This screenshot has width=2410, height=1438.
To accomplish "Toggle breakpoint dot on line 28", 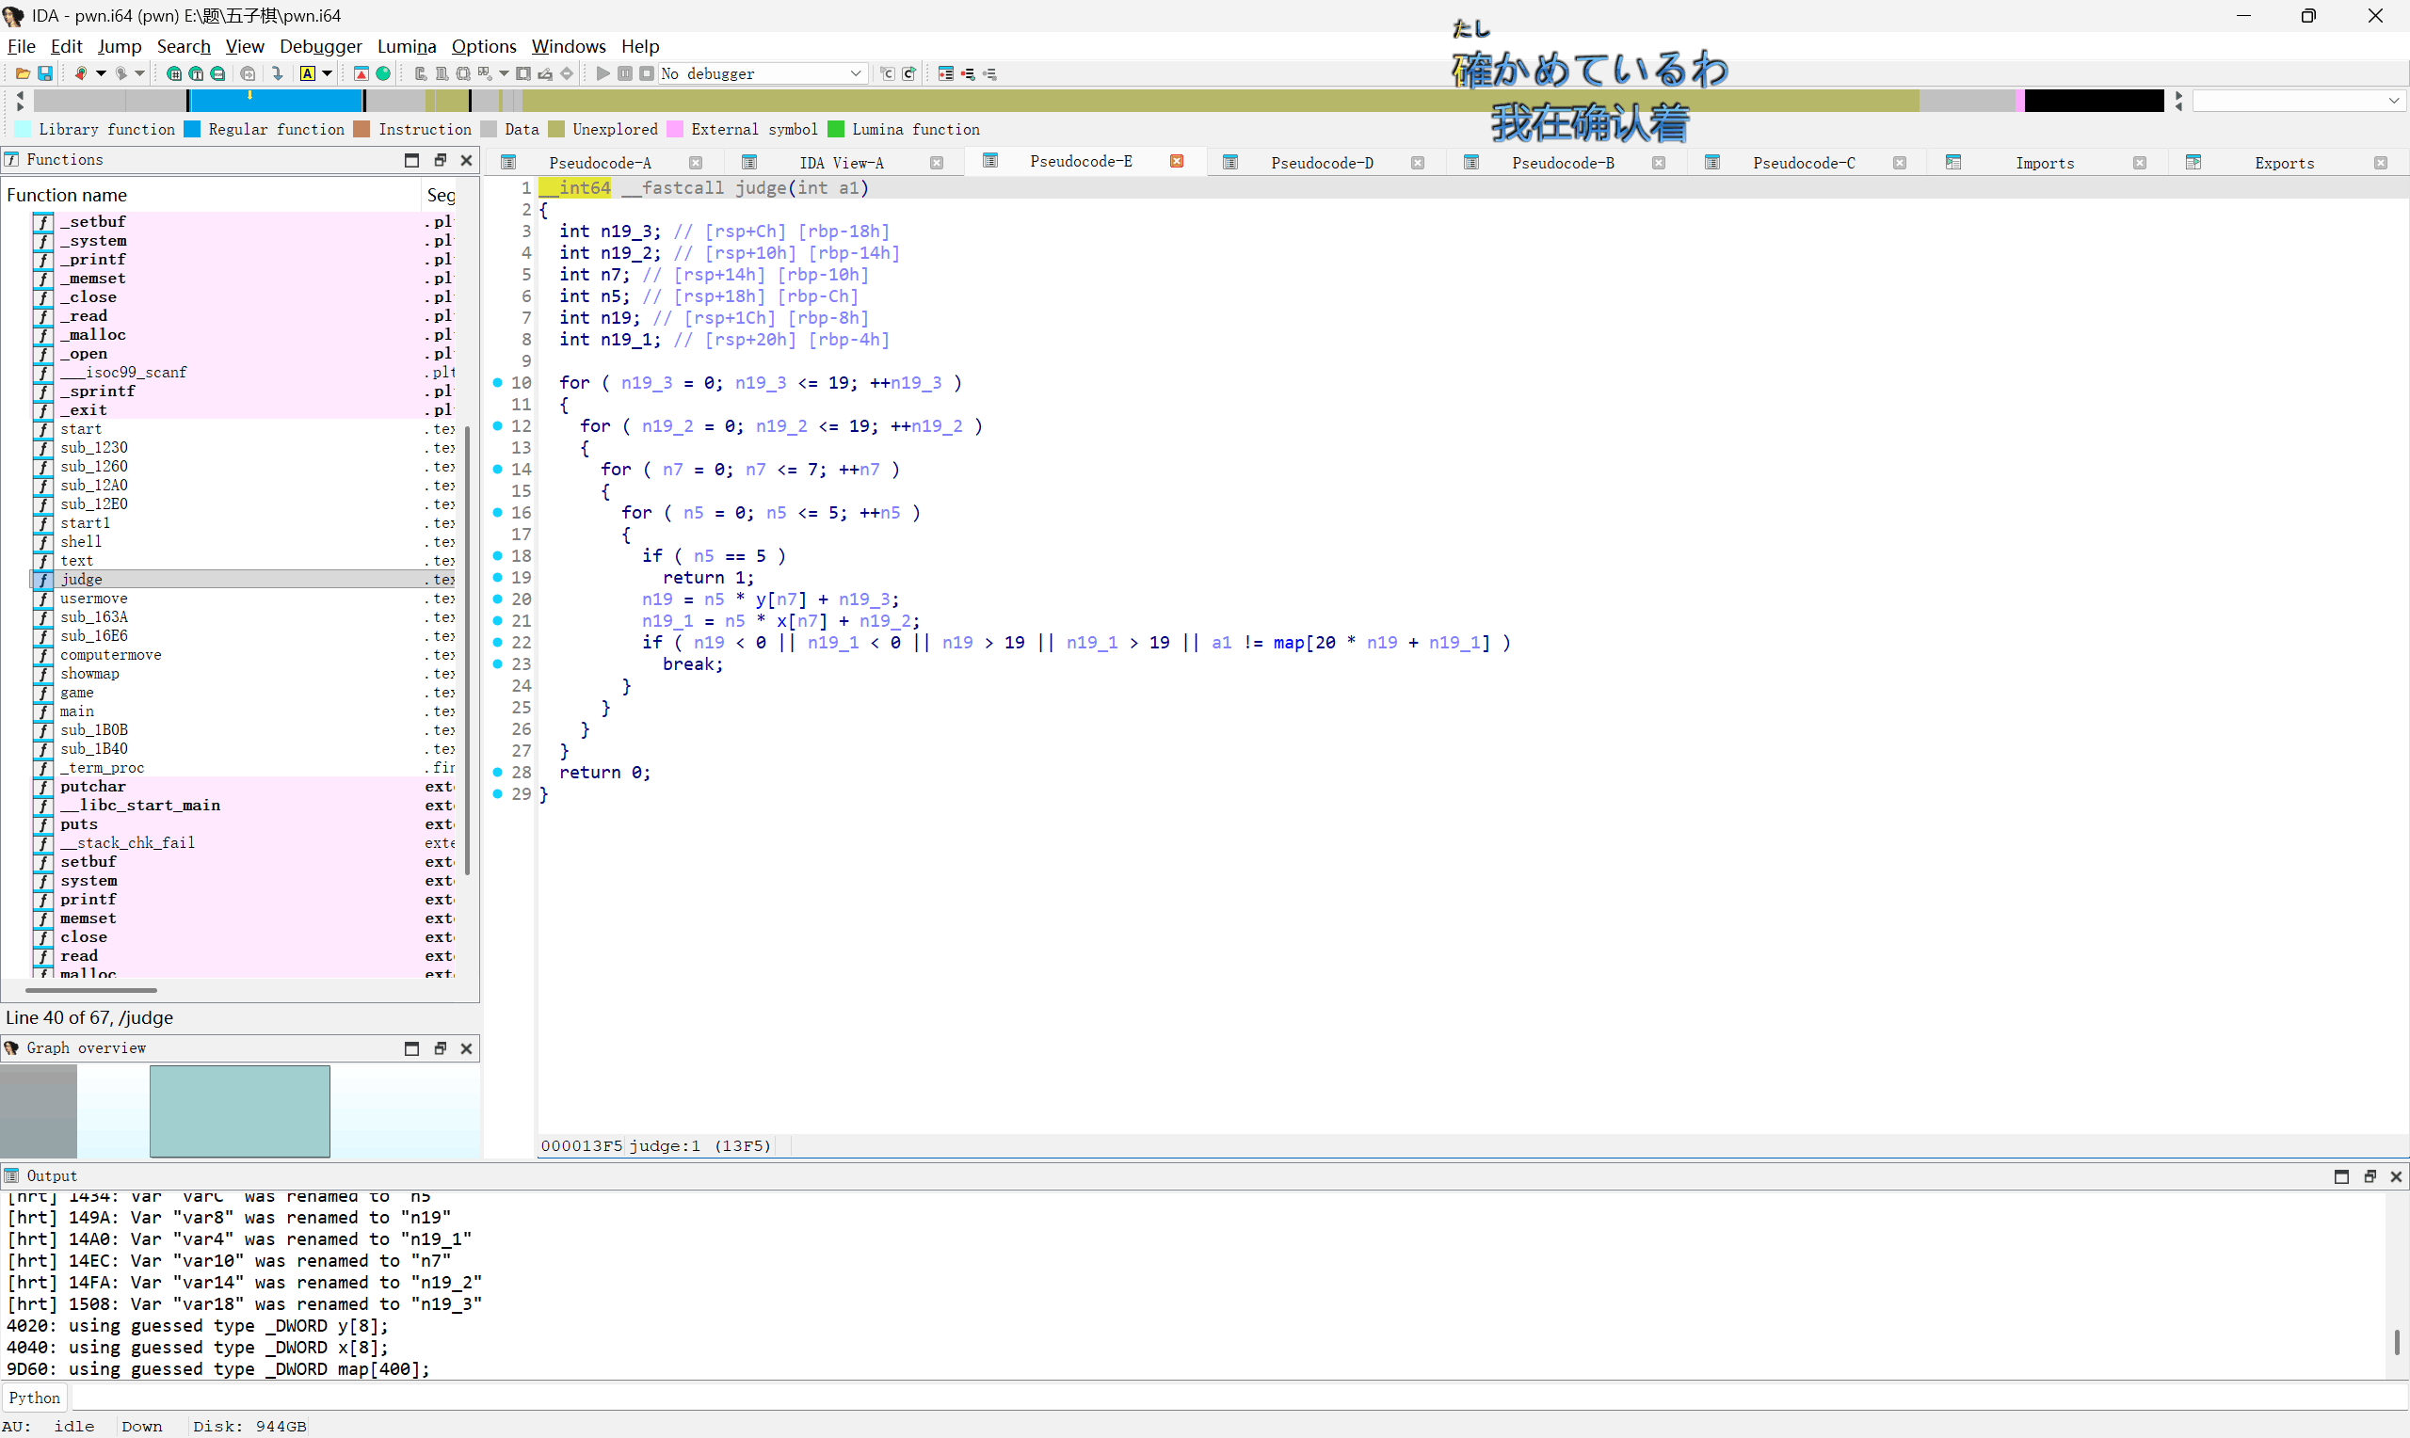I will coord(497,773).
